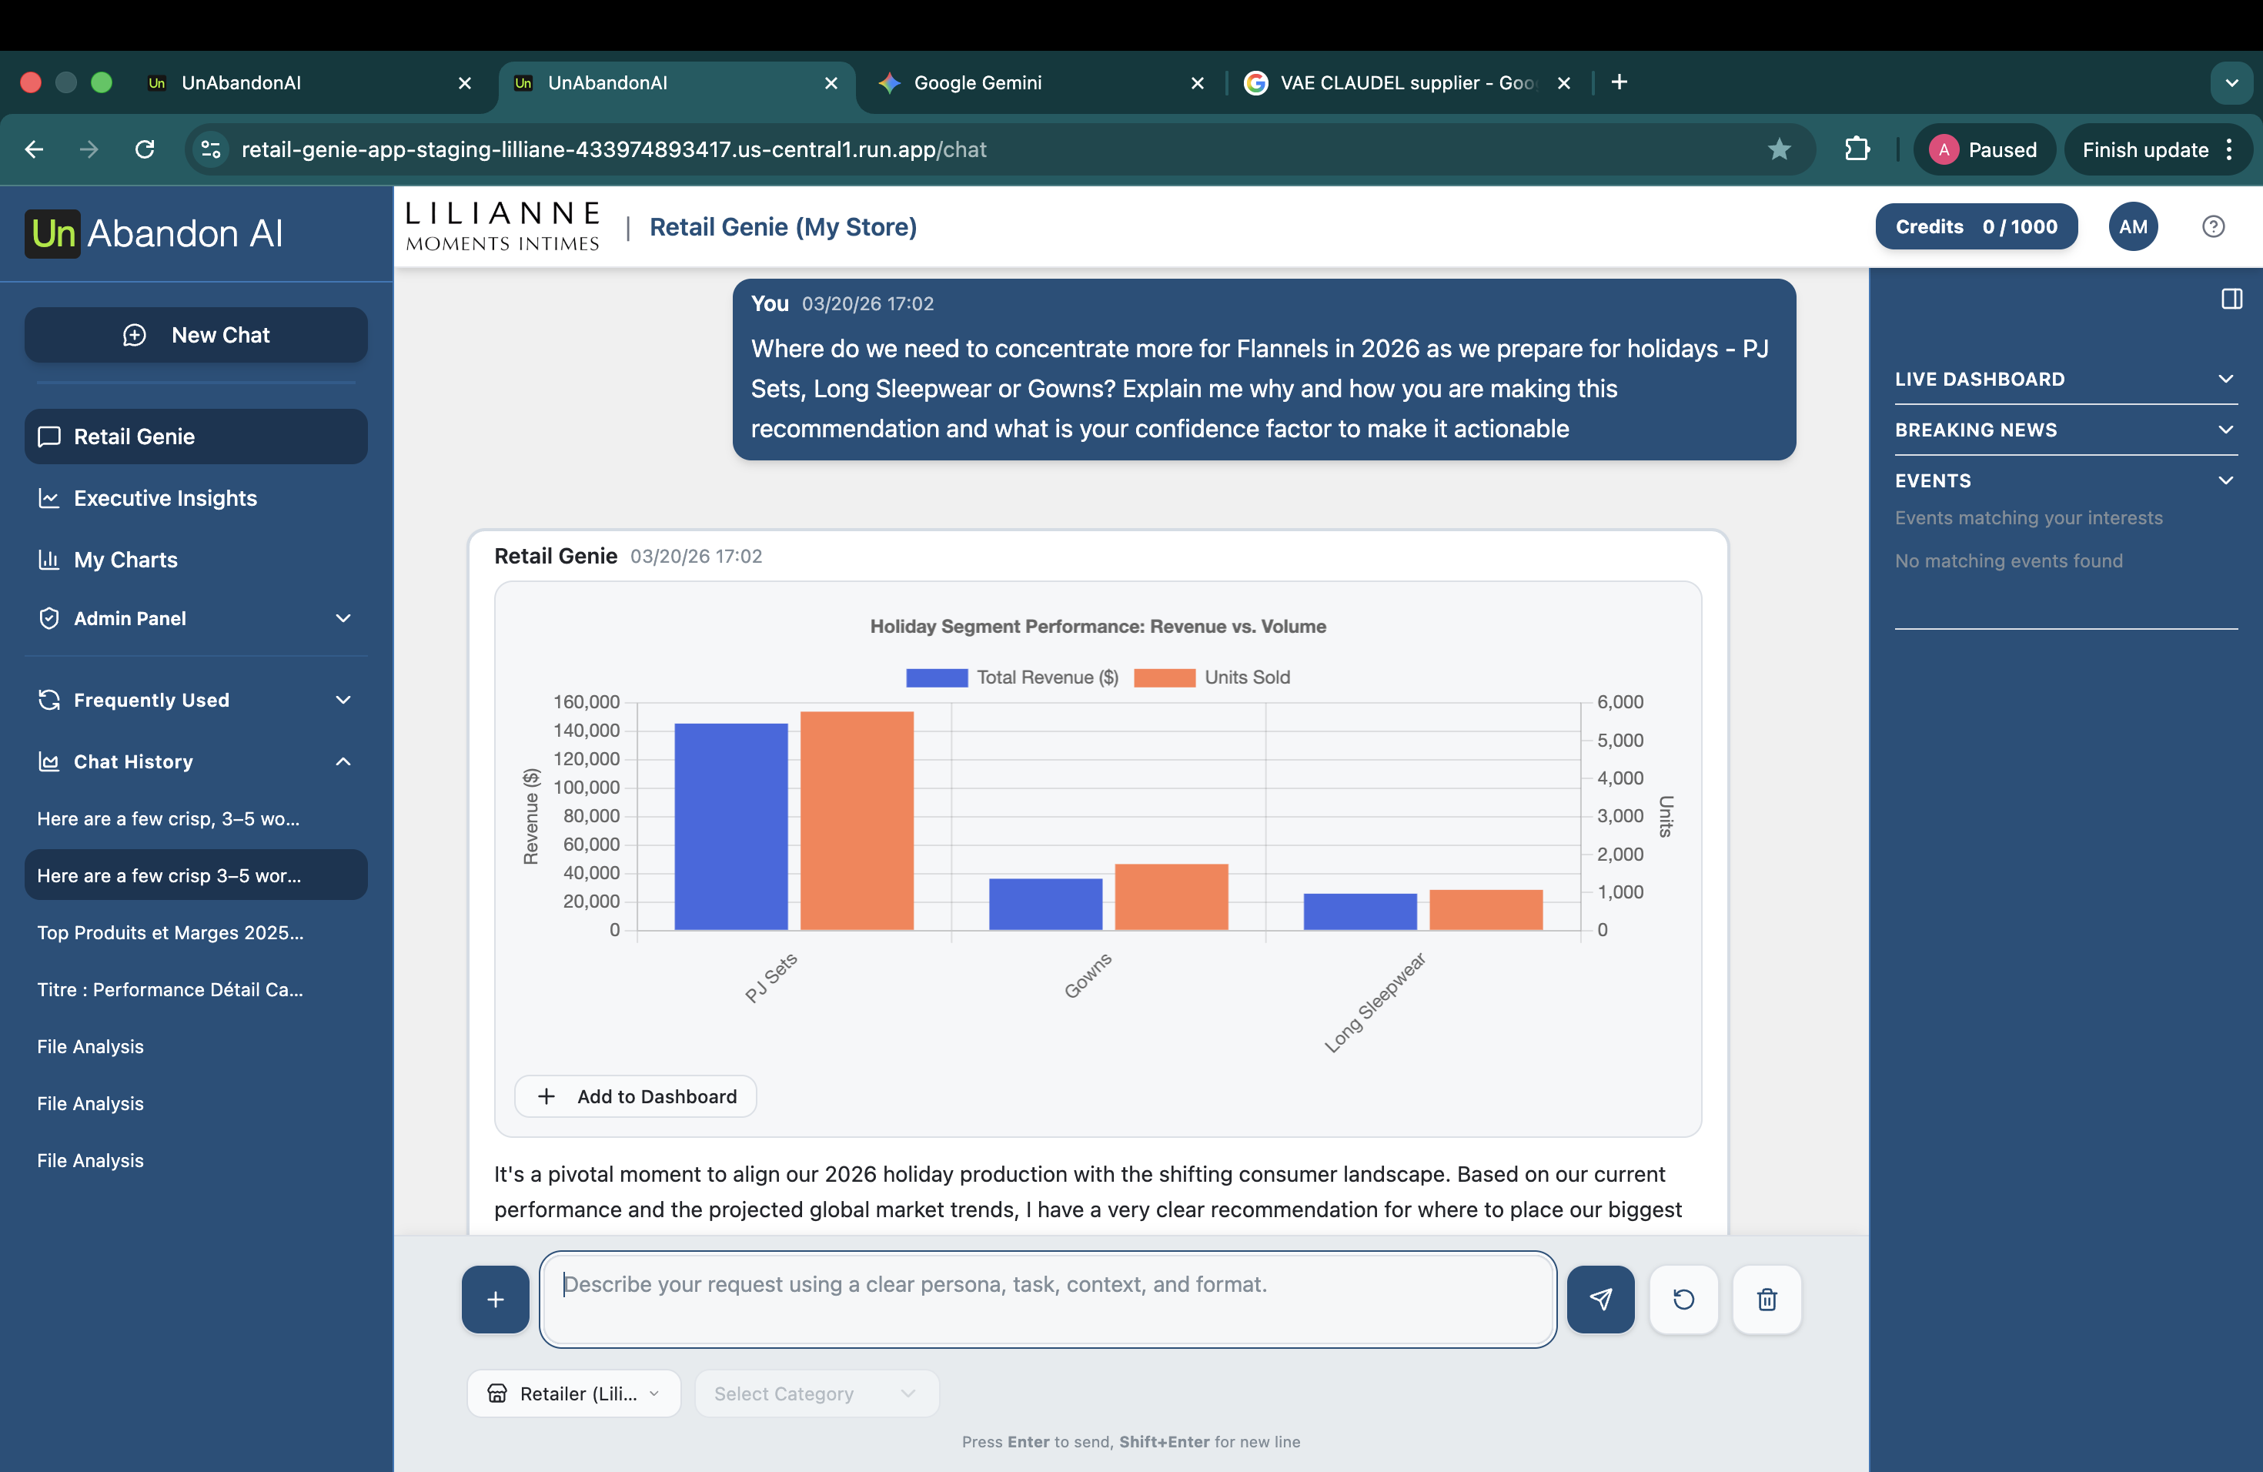Send the message via paper plane icon
This screenshot has width=2263, height=1472.
point(1600,1299)
